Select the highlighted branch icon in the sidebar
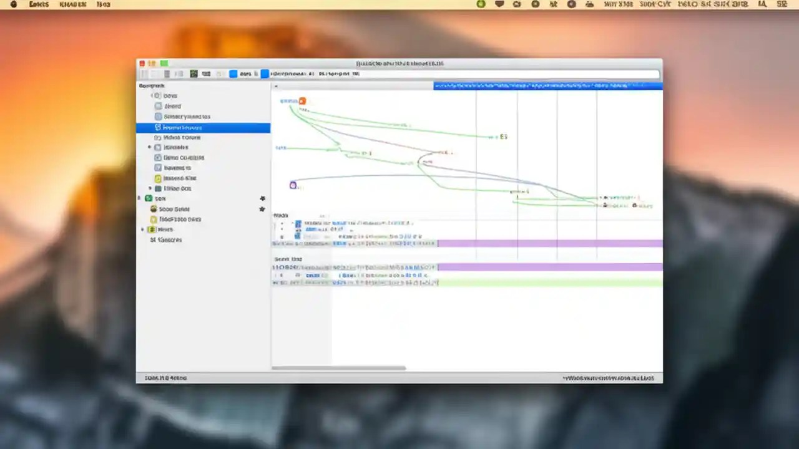 coord(158,127)
